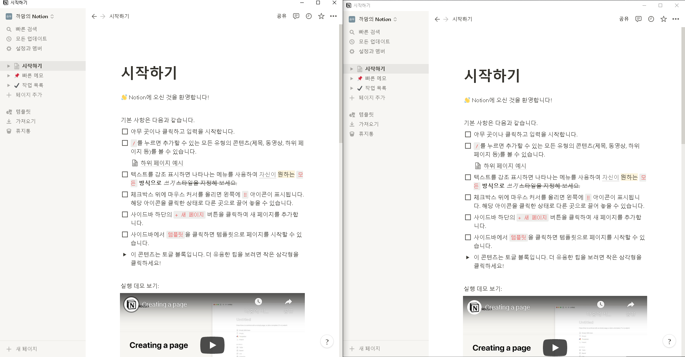This screenshot has width=685, height=357.
Task: Expand 빠른 메모 arrow in right sidebar
Action: click(x=352, y=79)
